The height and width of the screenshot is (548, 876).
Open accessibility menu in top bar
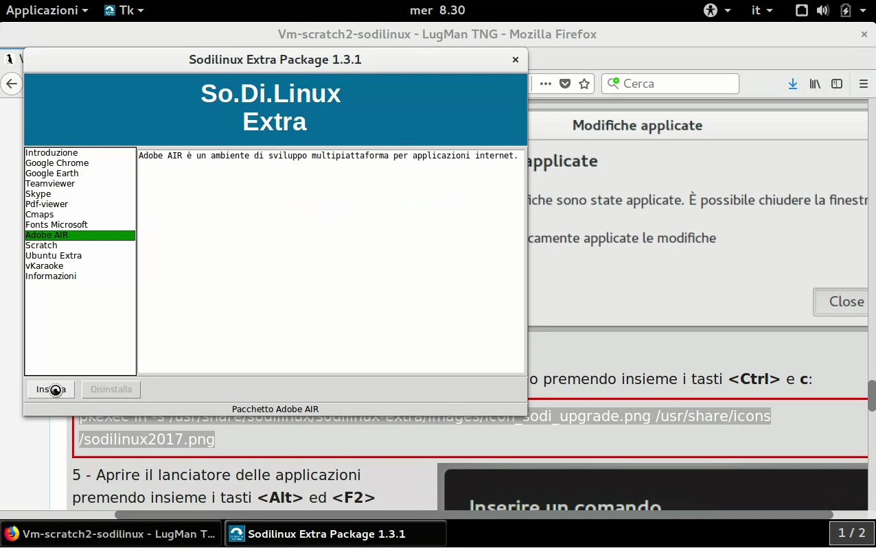coord(717,10)
